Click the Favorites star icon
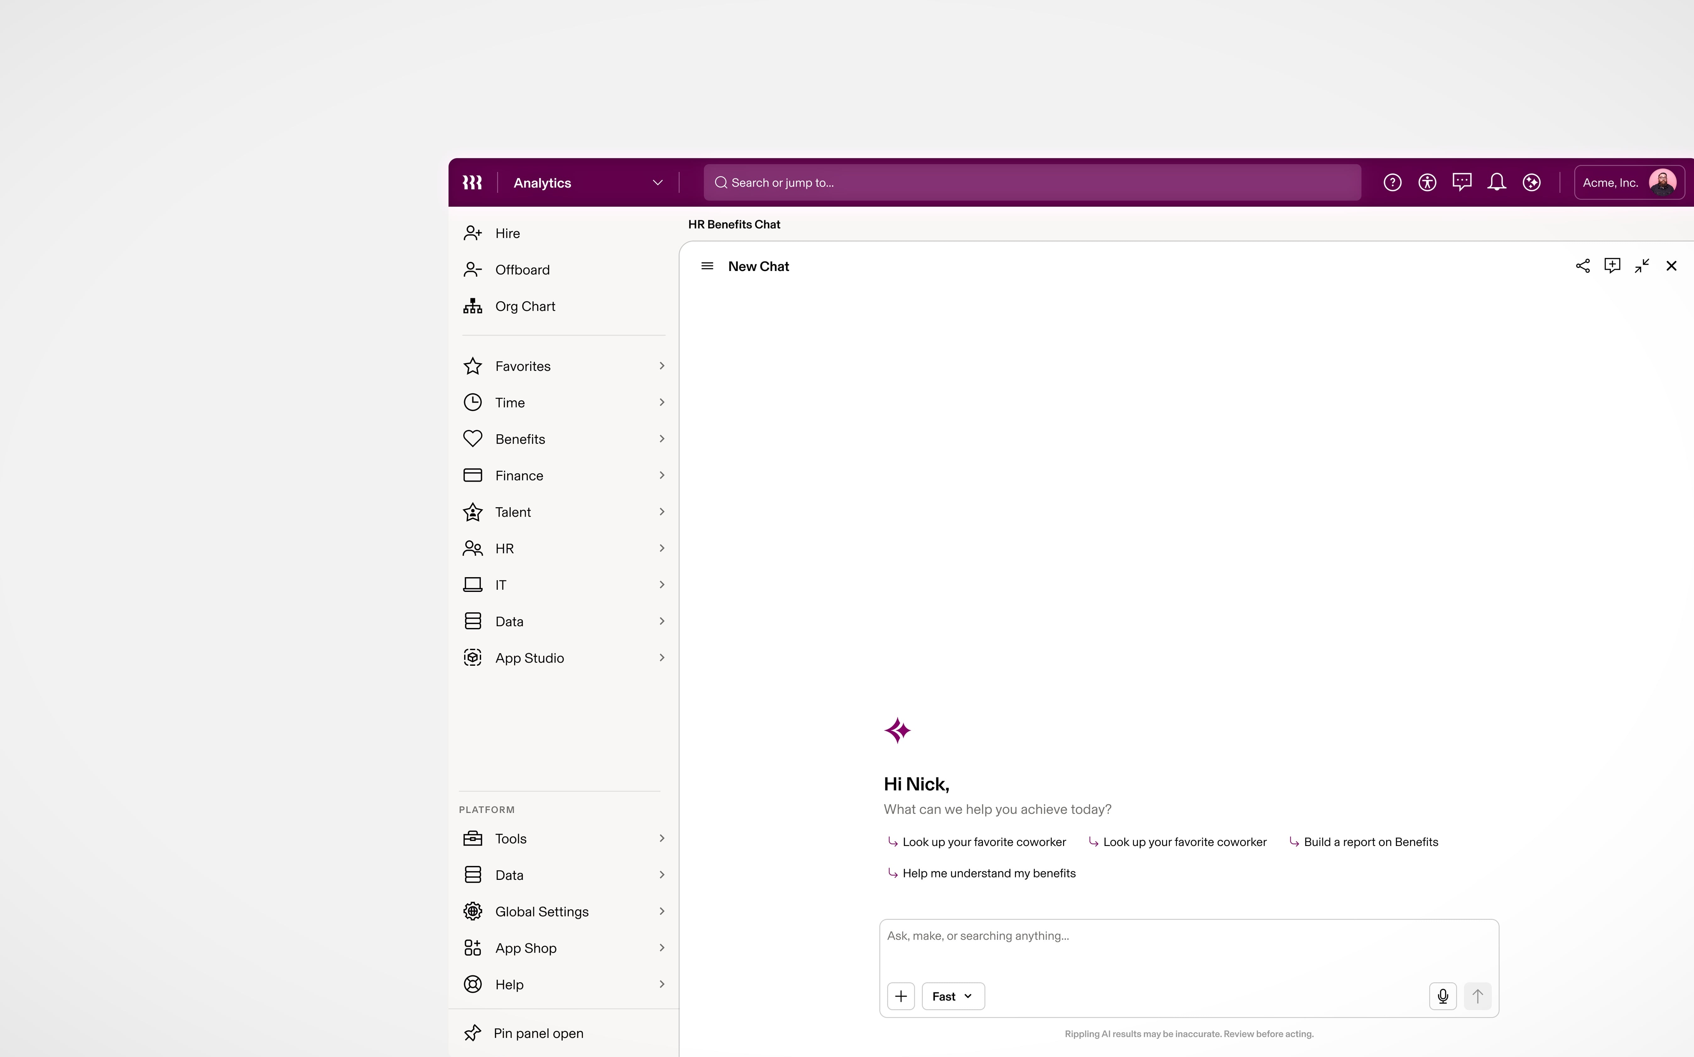The width and height of the screenshot is (1694, 1057). pyautogui.click(x=473, y=366)
